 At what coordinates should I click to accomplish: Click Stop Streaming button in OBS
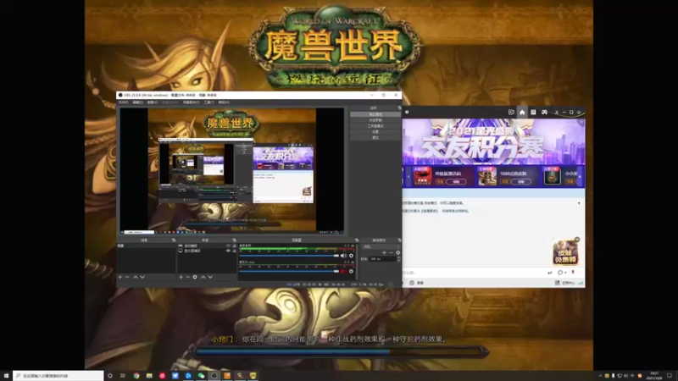tap(375, 114)
